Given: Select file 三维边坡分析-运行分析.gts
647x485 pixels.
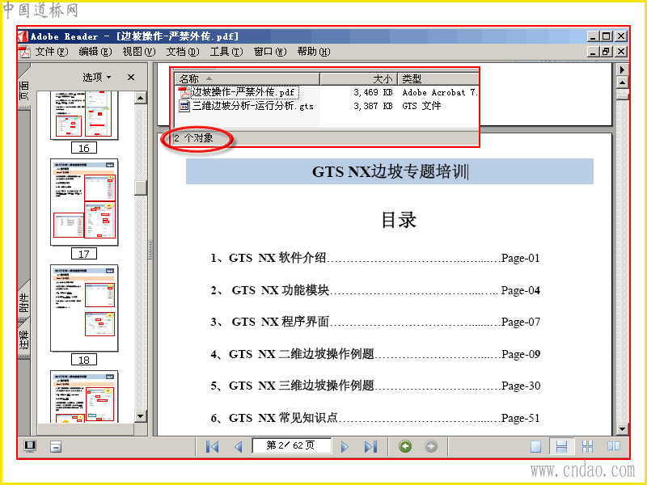Looking at the screenshot, I should [x=253, y=106].
